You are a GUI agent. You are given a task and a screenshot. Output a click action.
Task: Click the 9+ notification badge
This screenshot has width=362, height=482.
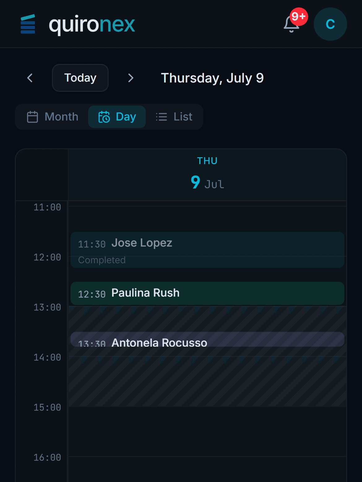[x=299, y=16]
